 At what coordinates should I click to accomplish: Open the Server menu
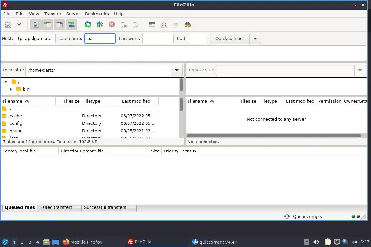(73, 14)
